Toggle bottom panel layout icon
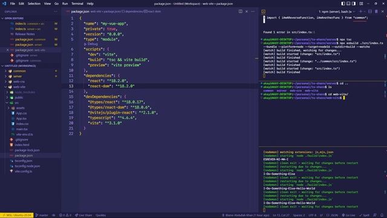The height and width of the screenshot is (218, 387). [x=348, y=4]
